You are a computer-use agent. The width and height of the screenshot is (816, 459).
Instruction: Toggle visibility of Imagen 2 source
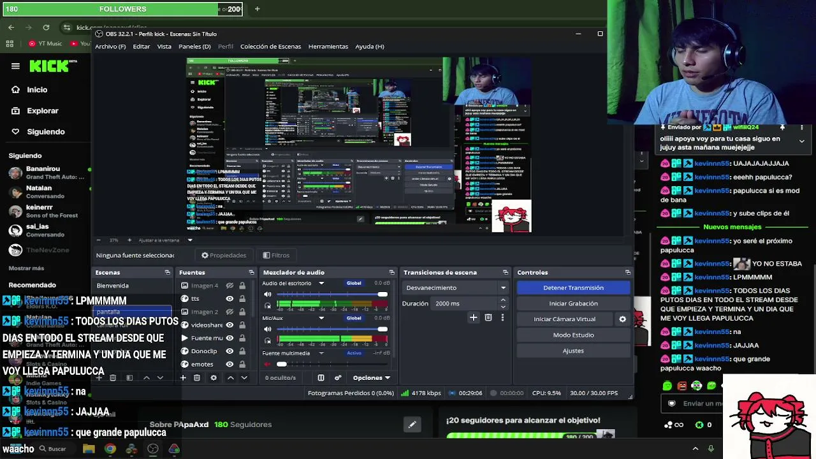pos(229,312)
